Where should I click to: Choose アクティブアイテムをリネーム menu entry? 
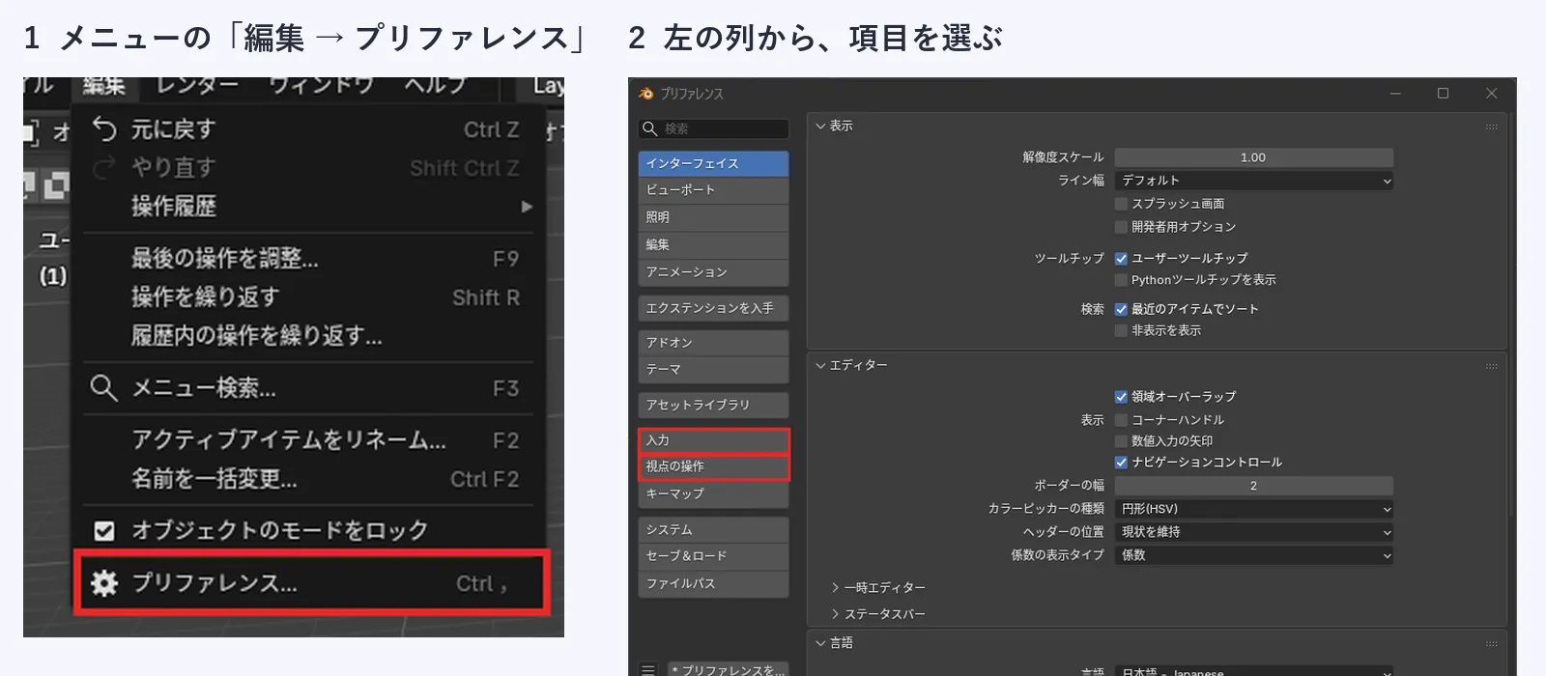click(309, 440)
